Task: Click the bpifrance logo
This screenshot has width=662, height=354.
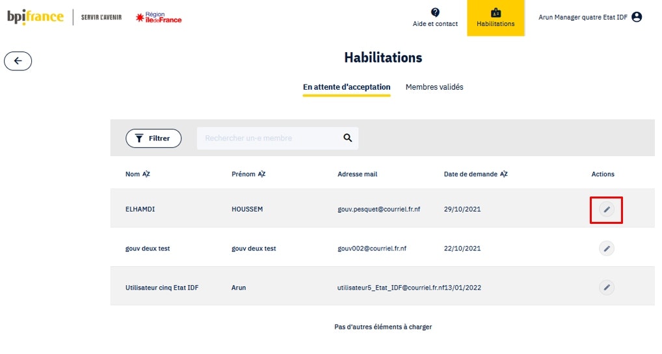Action: click(x=36, y=18)
